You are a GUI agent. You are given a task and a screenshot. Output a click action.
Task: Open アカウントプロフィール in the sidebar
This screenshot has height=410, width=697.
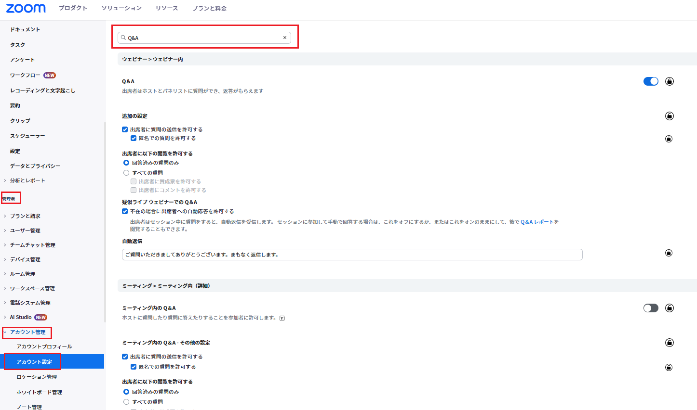point(44,346)
